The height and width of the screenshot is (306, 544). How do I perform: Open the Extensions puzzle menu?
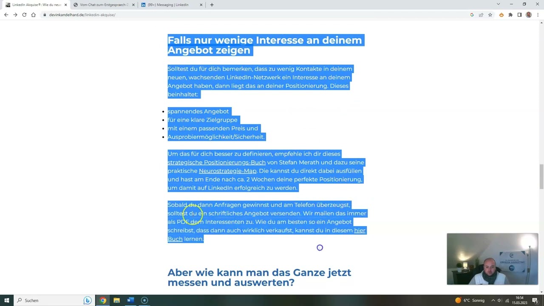pyautogui.click(x=510, y=15)
